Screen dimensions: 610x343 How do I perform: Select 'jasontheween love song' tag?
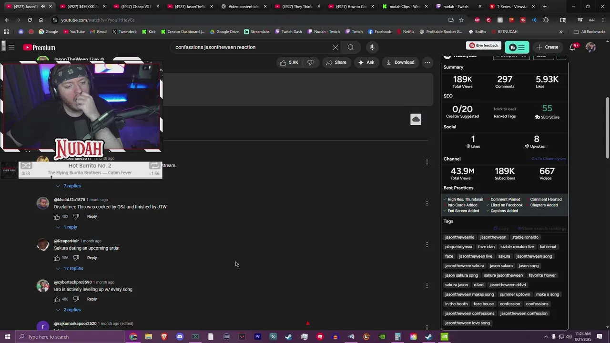coord(468,323)
